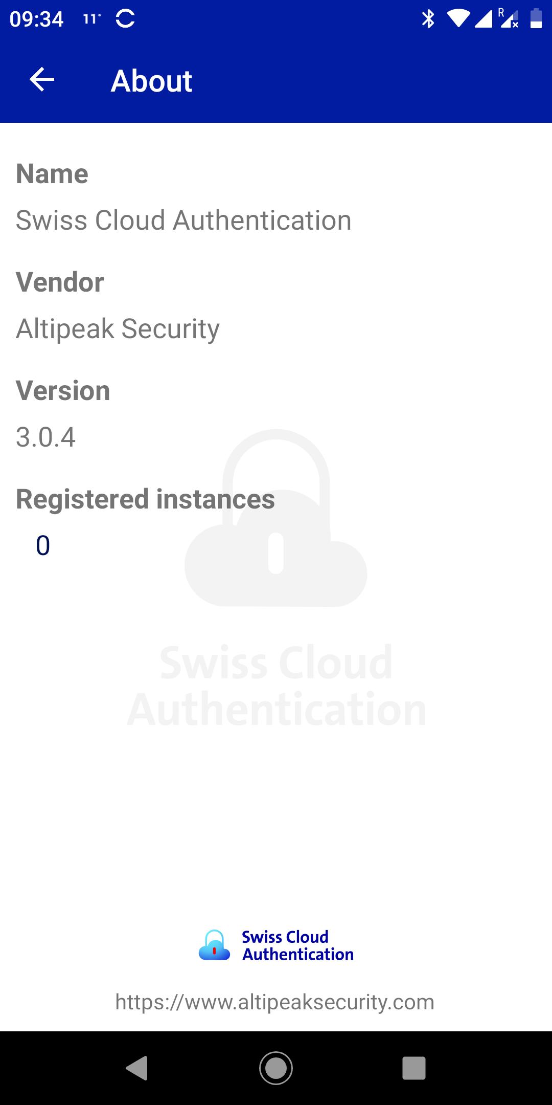Screen dimensions: 552x1105
Task: Tap the Registered instances heading
Action: (x=145, y=499)
